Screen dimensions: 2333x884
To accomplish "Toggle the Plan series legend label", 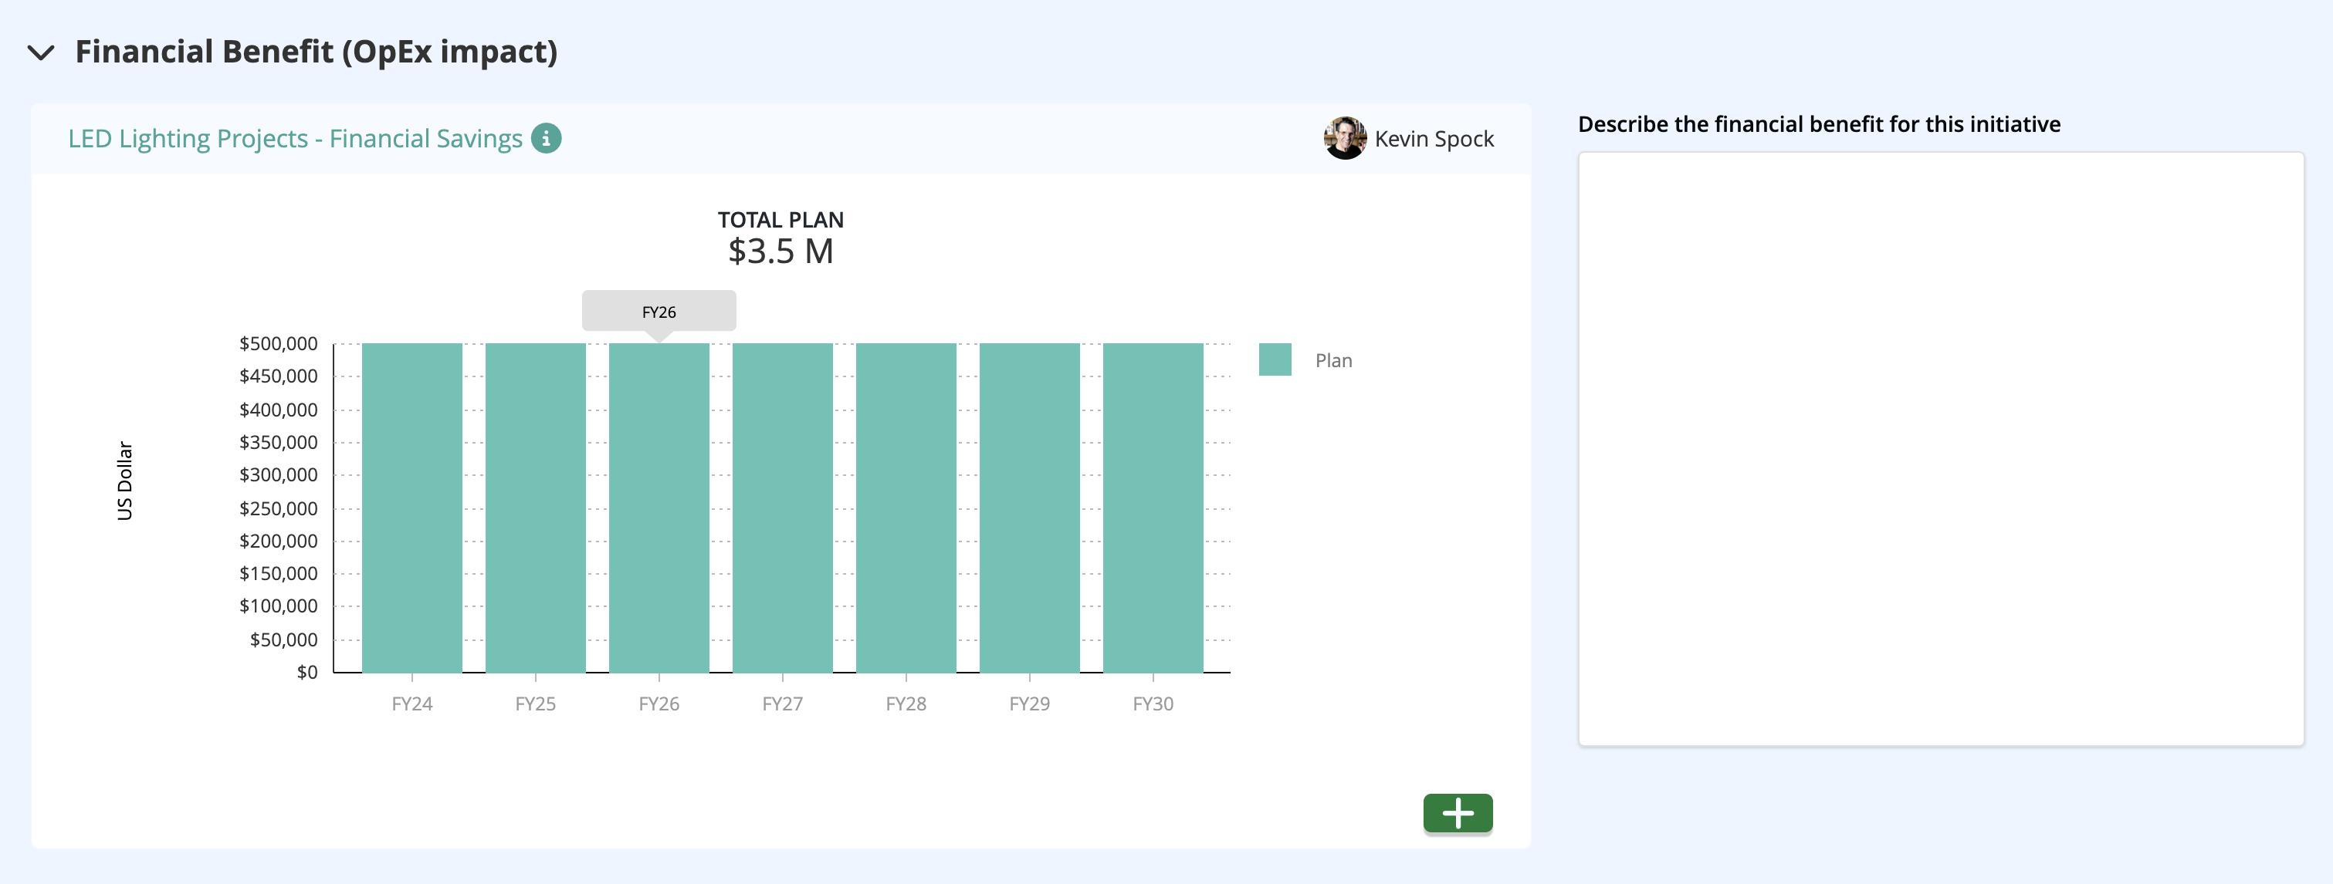I will pos(1333,360).
